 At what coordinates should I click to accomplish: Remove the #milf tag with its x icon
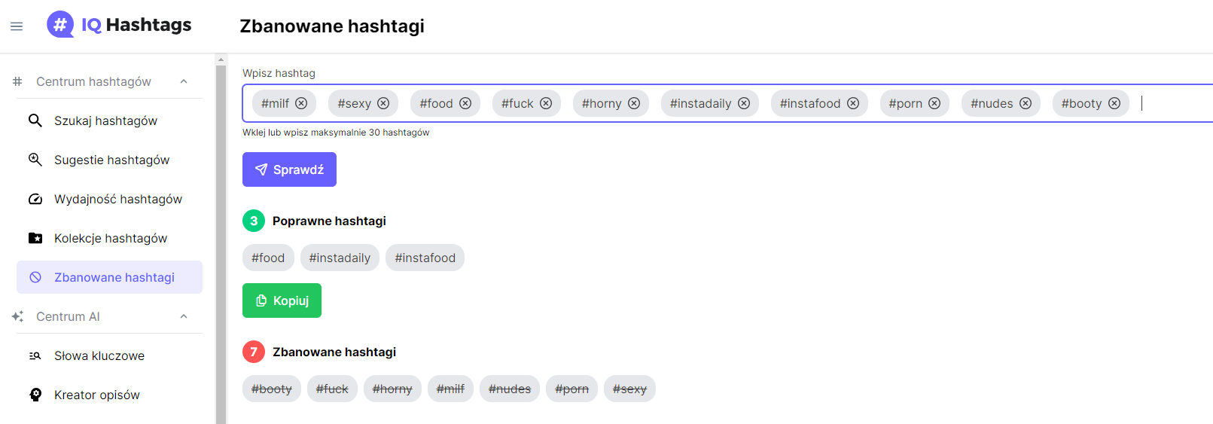point(301,103)
